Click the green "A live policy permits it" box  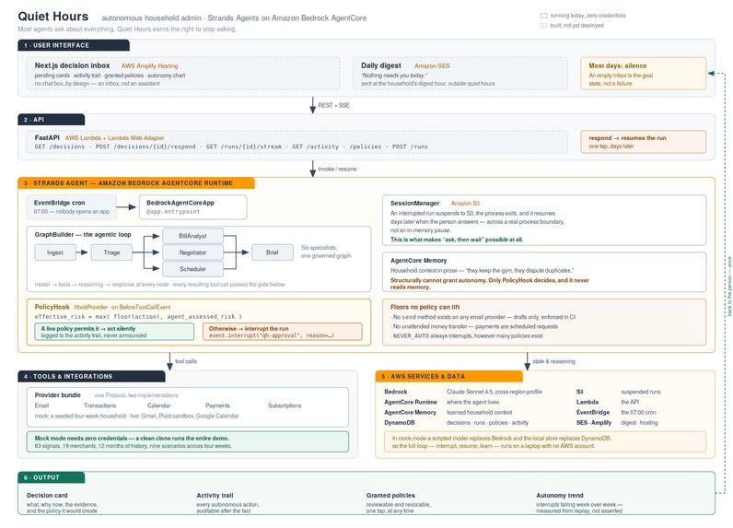114,332
